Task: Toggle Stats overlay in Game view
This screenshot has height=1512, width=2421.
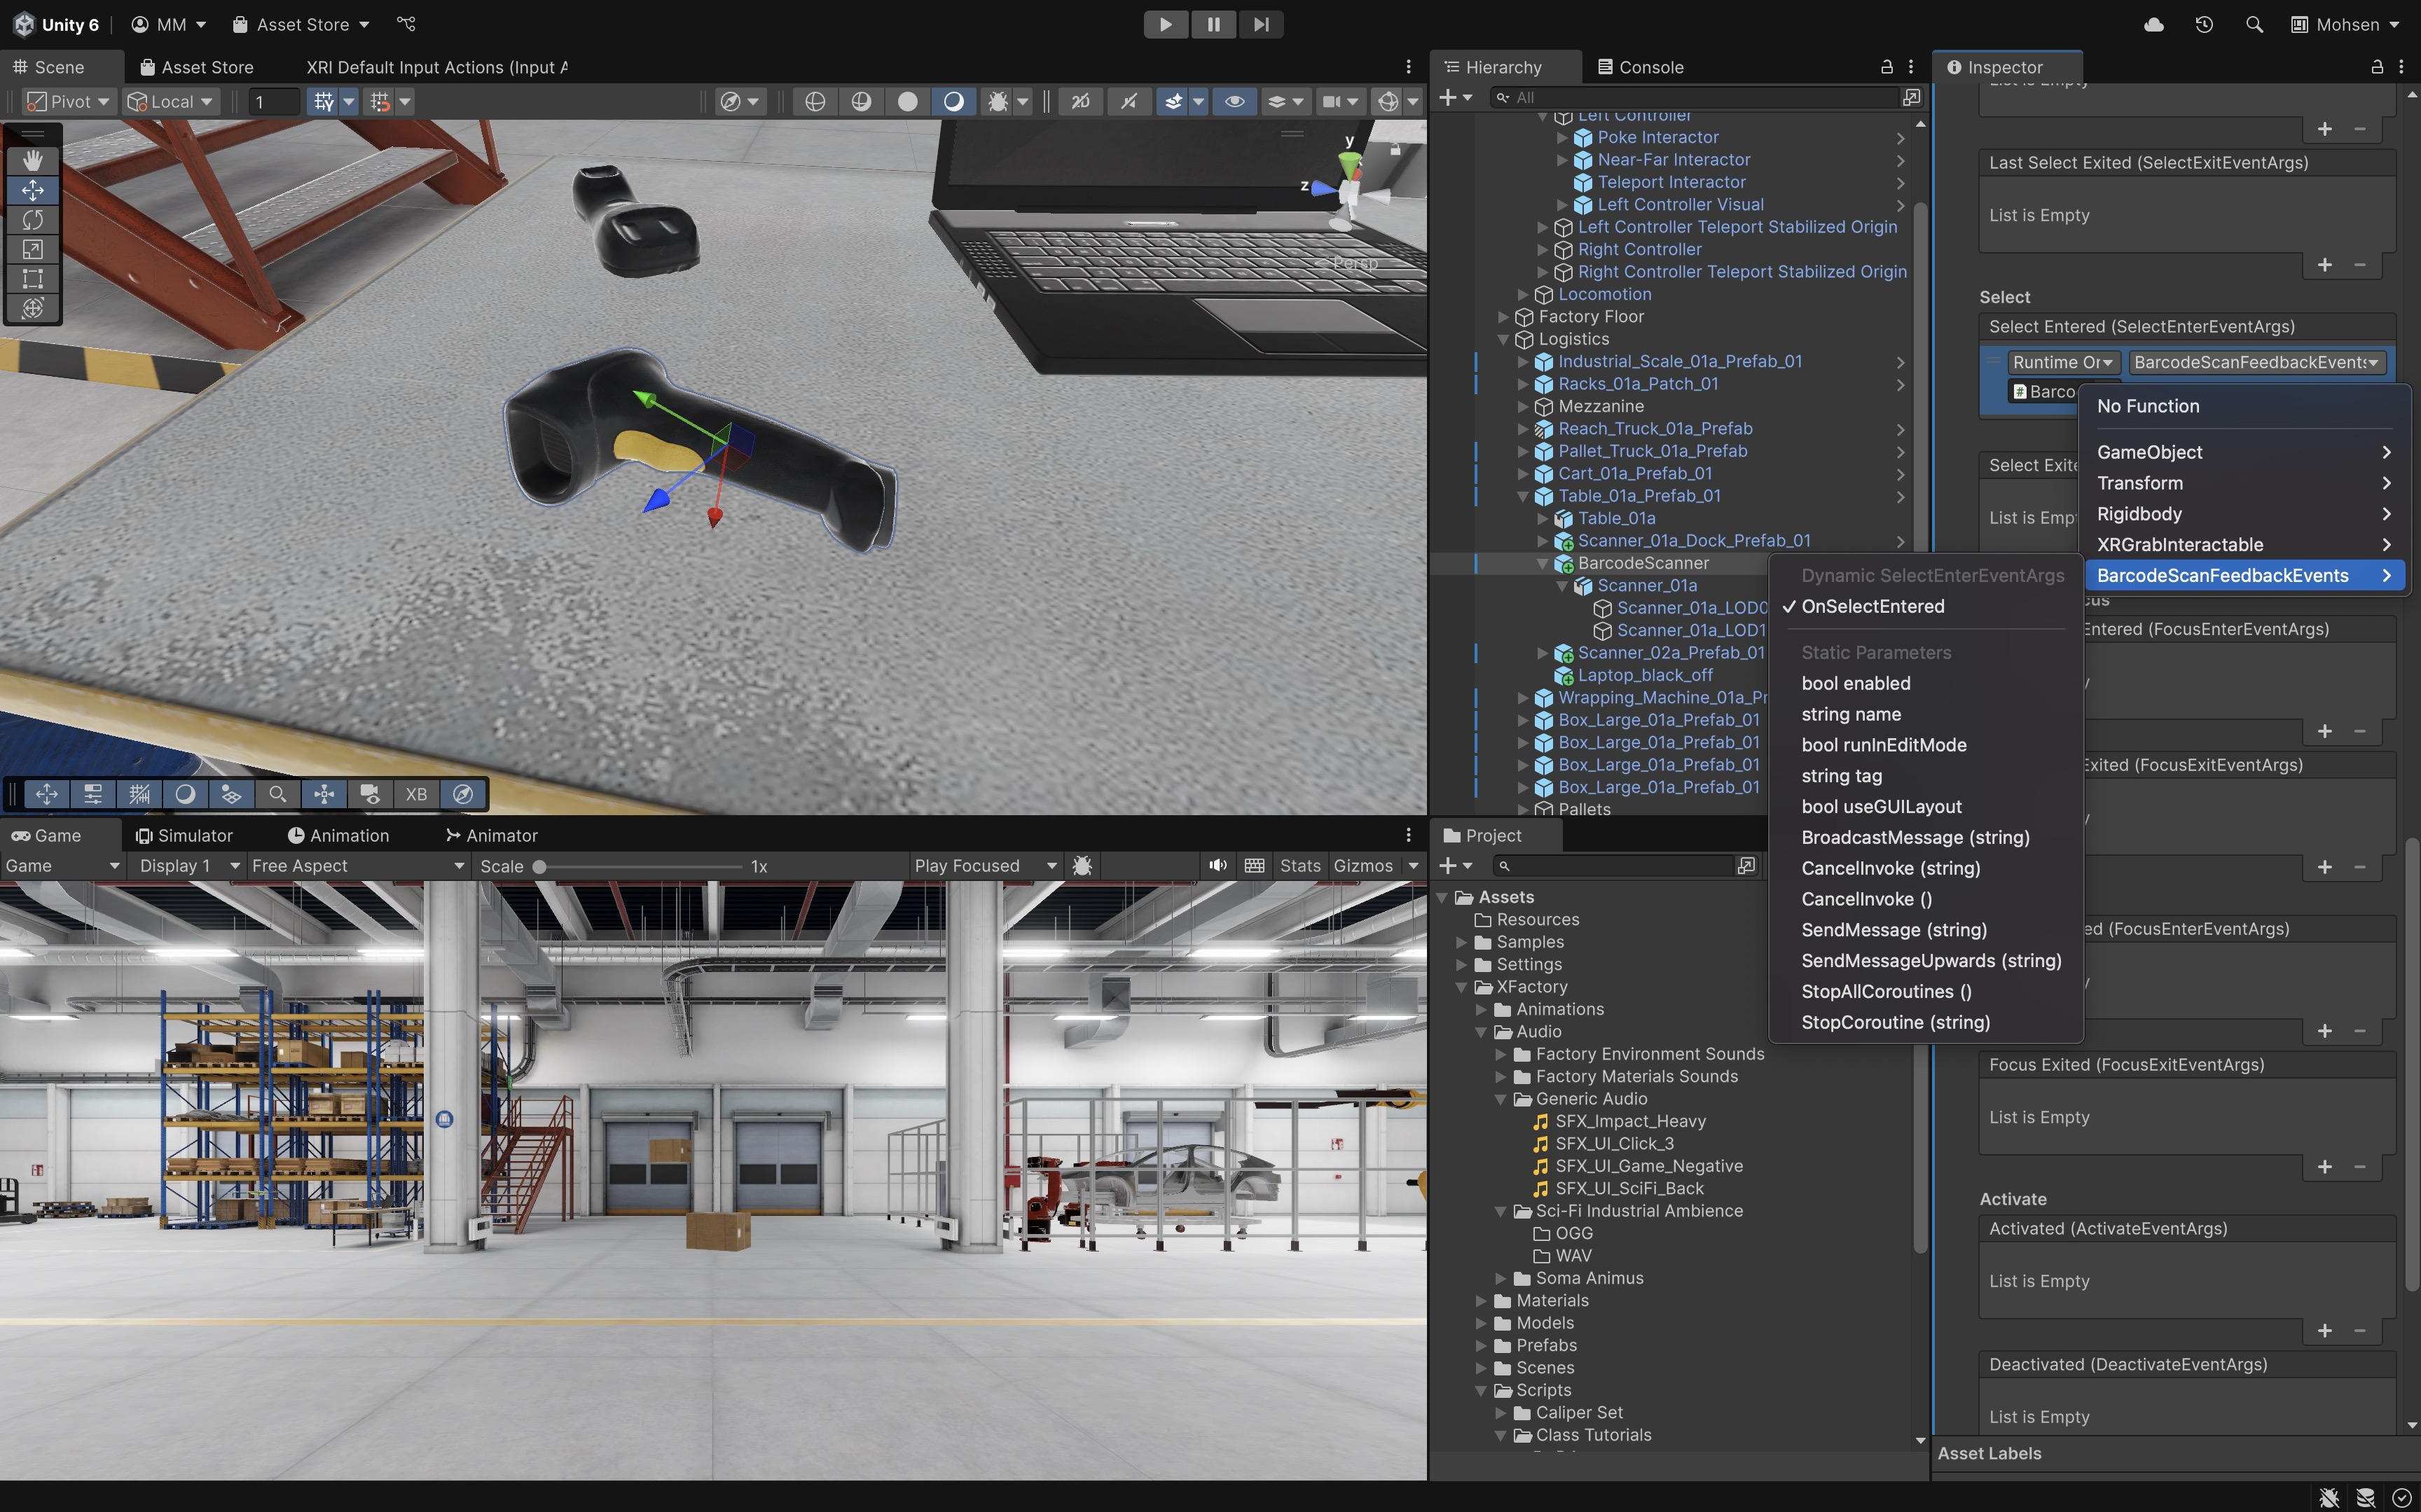Action: 1300,866
